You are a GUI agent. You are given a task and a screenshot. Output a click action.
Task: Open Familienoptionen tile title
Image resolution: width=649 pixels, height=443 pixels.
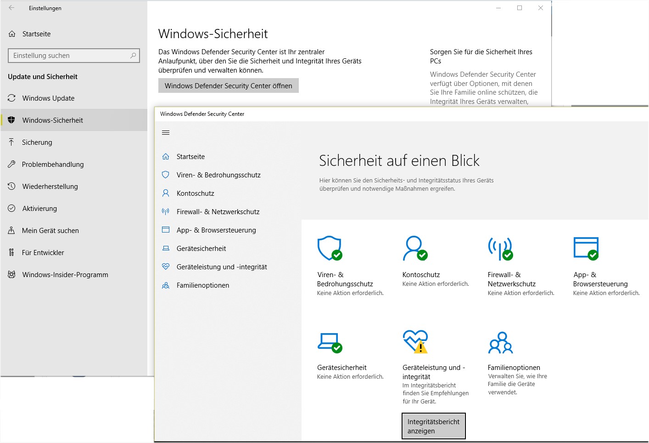[514, 368]
